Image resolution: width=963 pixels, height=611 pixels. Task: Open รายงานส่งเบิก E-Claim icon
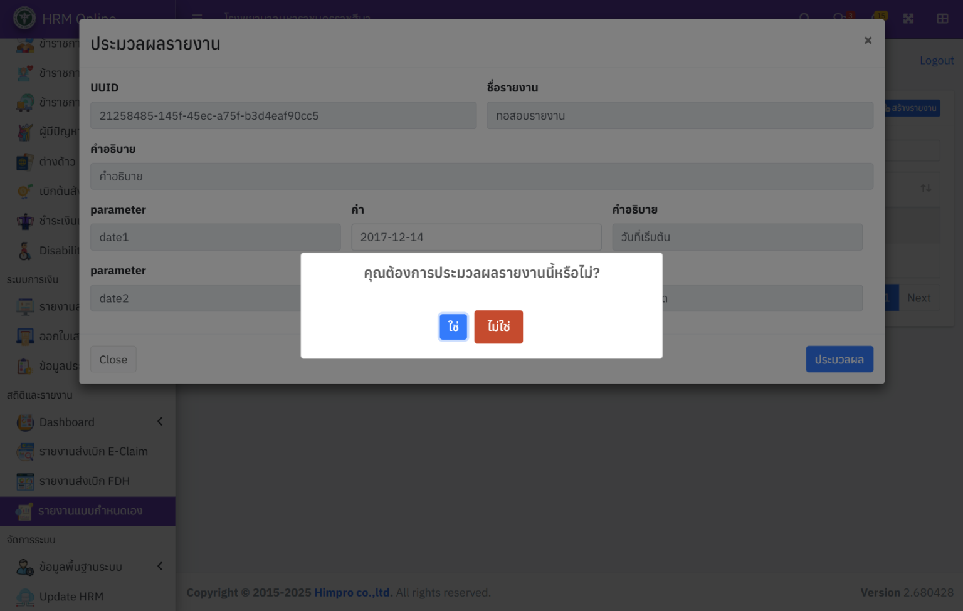pyautogui.click(x=25, y=452)
